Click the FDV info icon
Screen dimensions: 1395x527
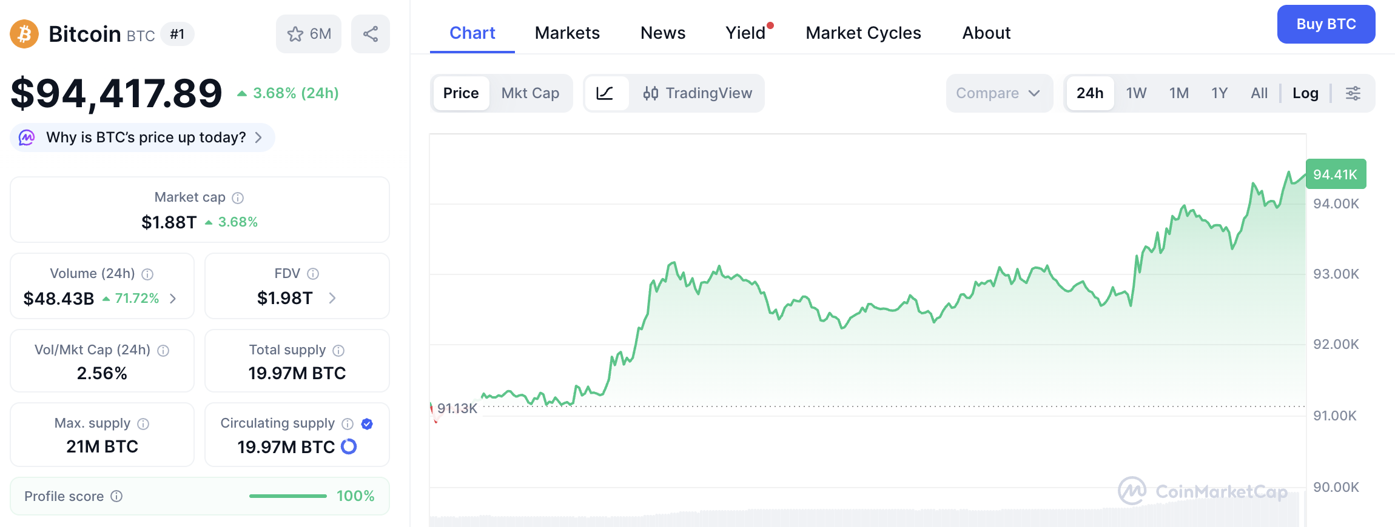tap(313, 274)
